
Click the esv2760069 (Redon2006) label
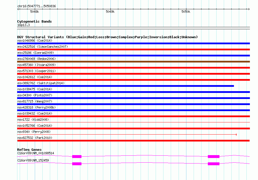(37, 59)
